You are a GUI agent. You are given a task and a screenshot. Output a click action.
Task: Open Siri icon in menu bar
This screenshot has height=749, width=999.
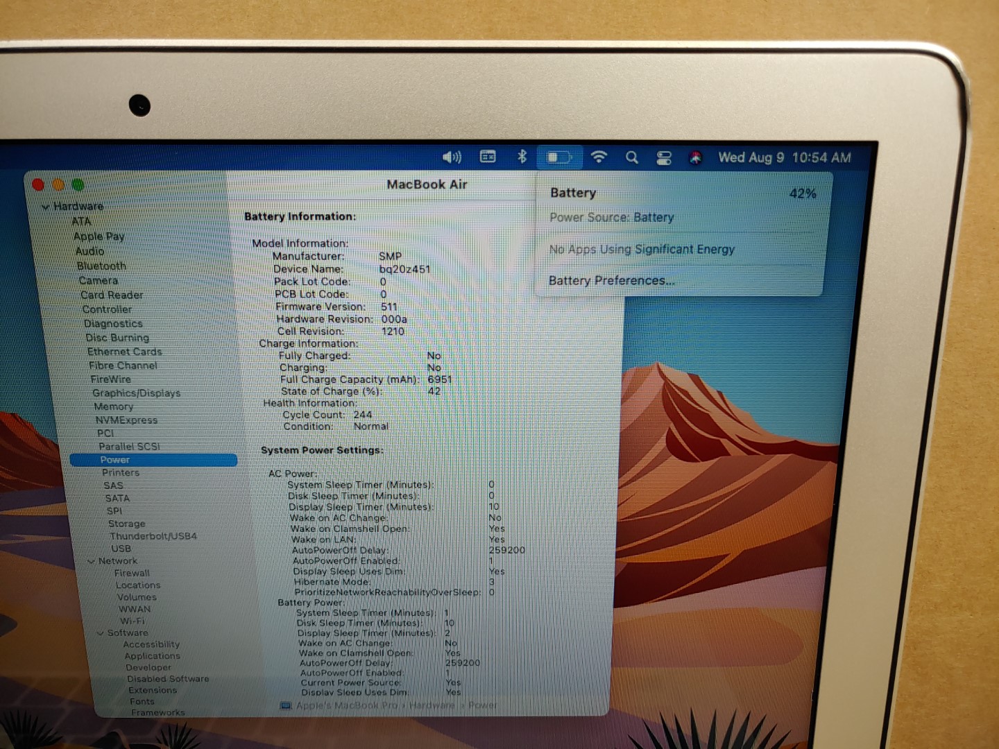[696, 158]
